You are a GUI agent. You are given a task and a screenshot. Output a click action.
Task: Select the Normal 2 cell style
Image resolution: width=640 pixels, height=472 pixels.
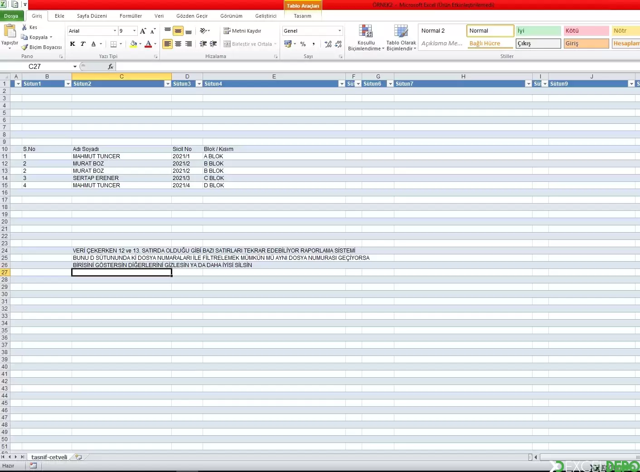click(x=442, y=31)
